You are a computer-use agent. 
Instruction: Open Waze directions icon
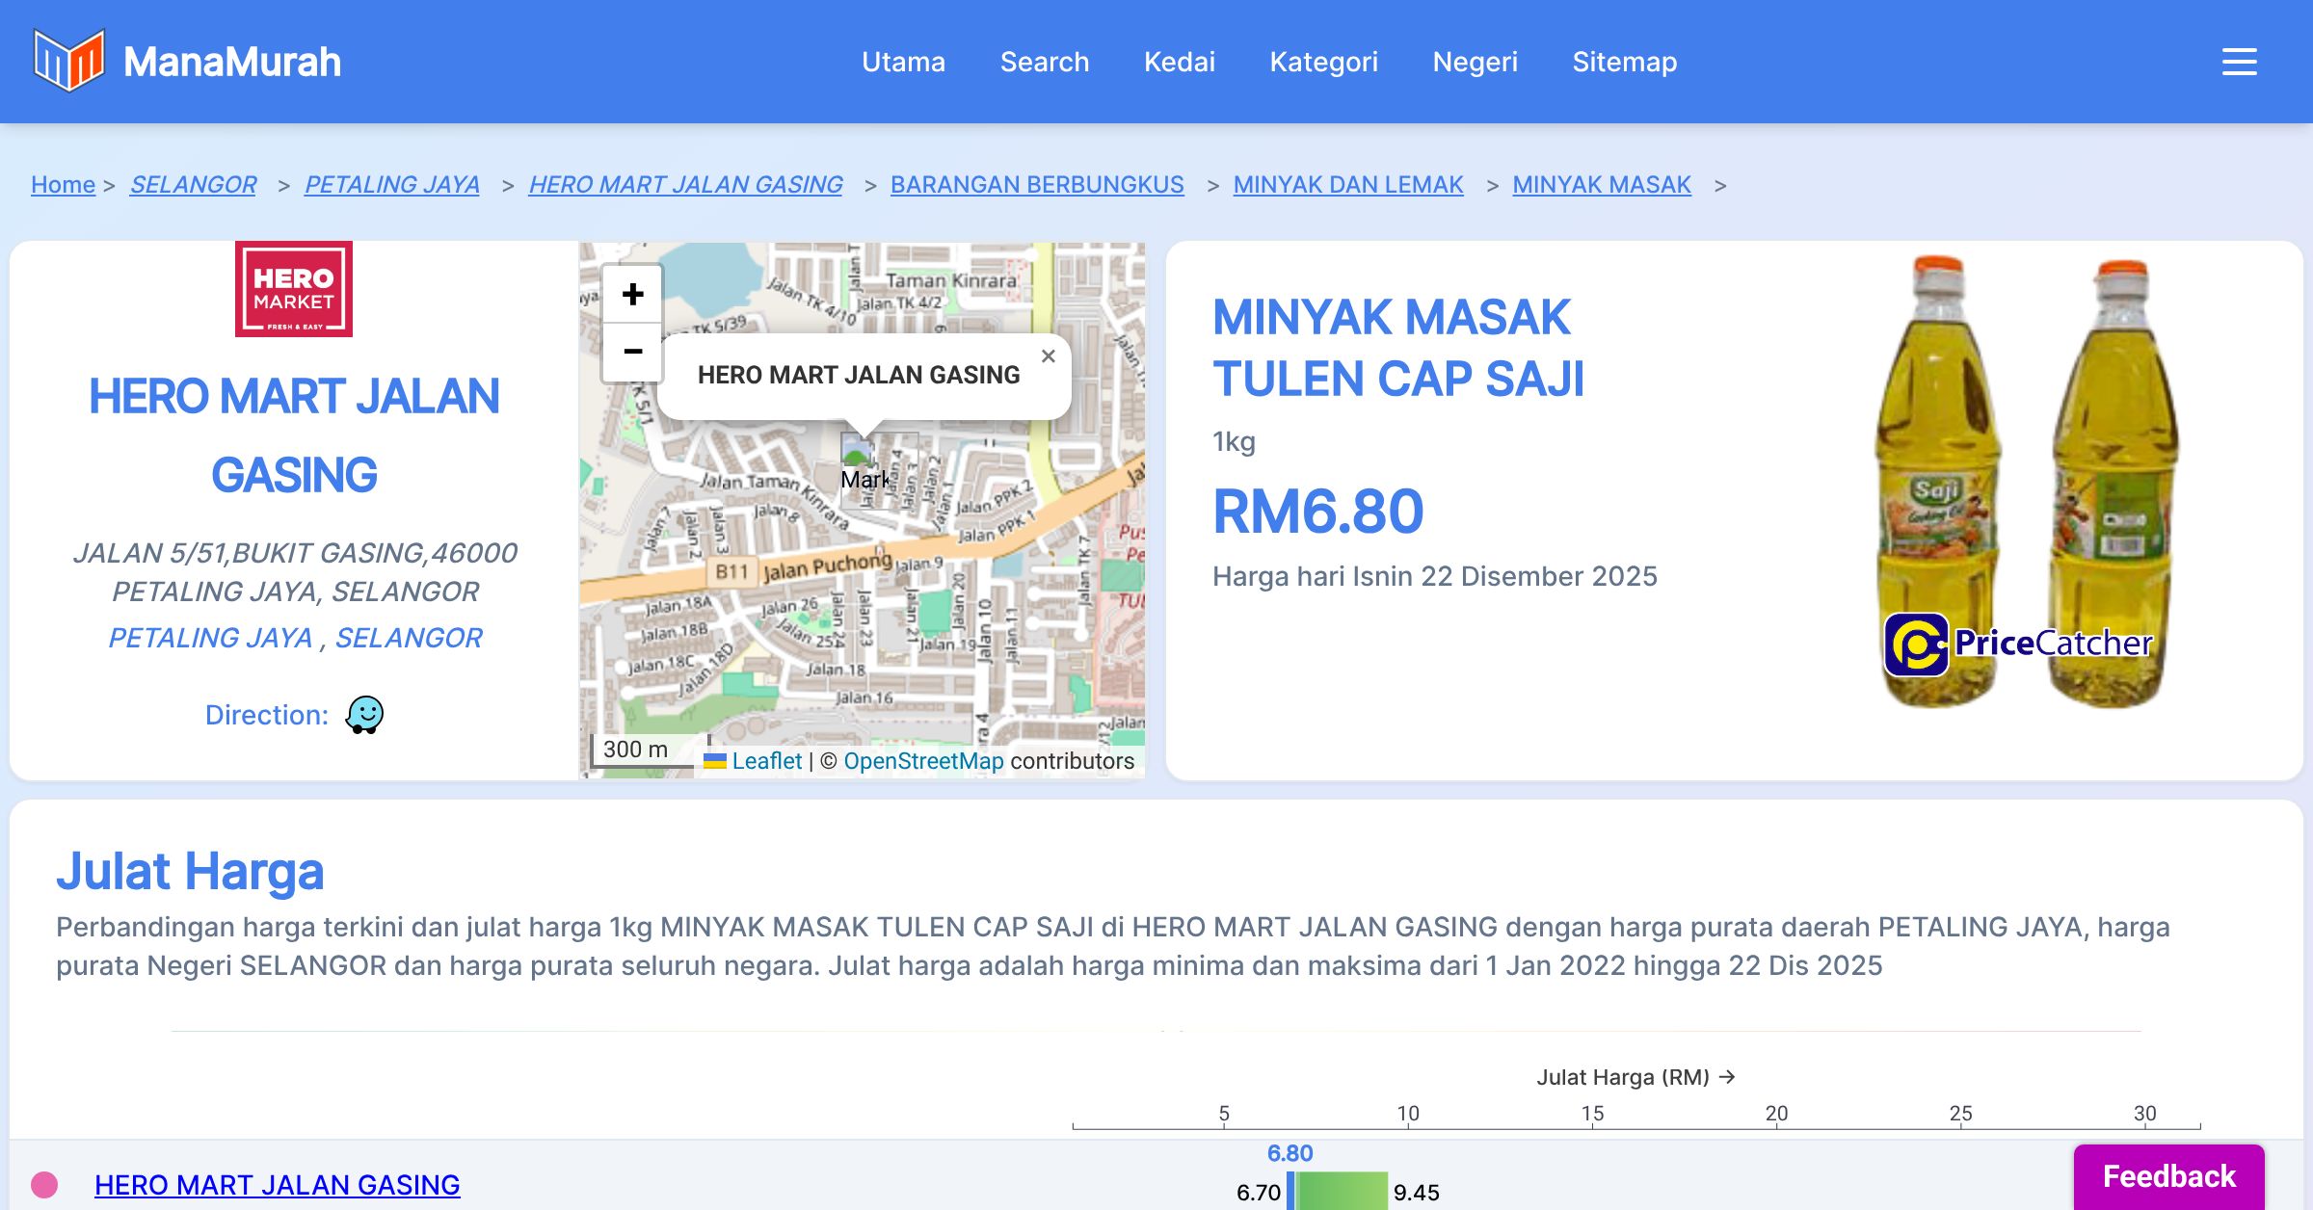364,715
